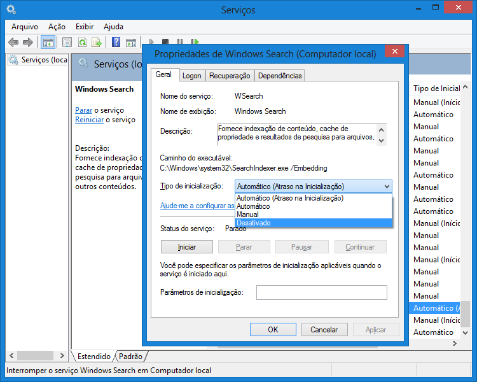Click the Aplicar button
This screenshot has height=382, width=477.
point(376,330)
